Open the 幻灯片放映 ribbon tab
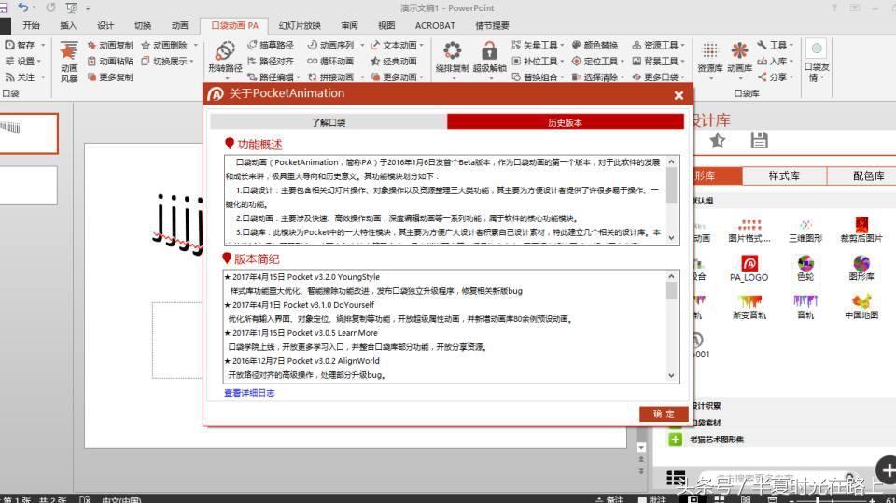Image resolution: width=896 pixels, height=503 pixels. [x=298, y=26]
